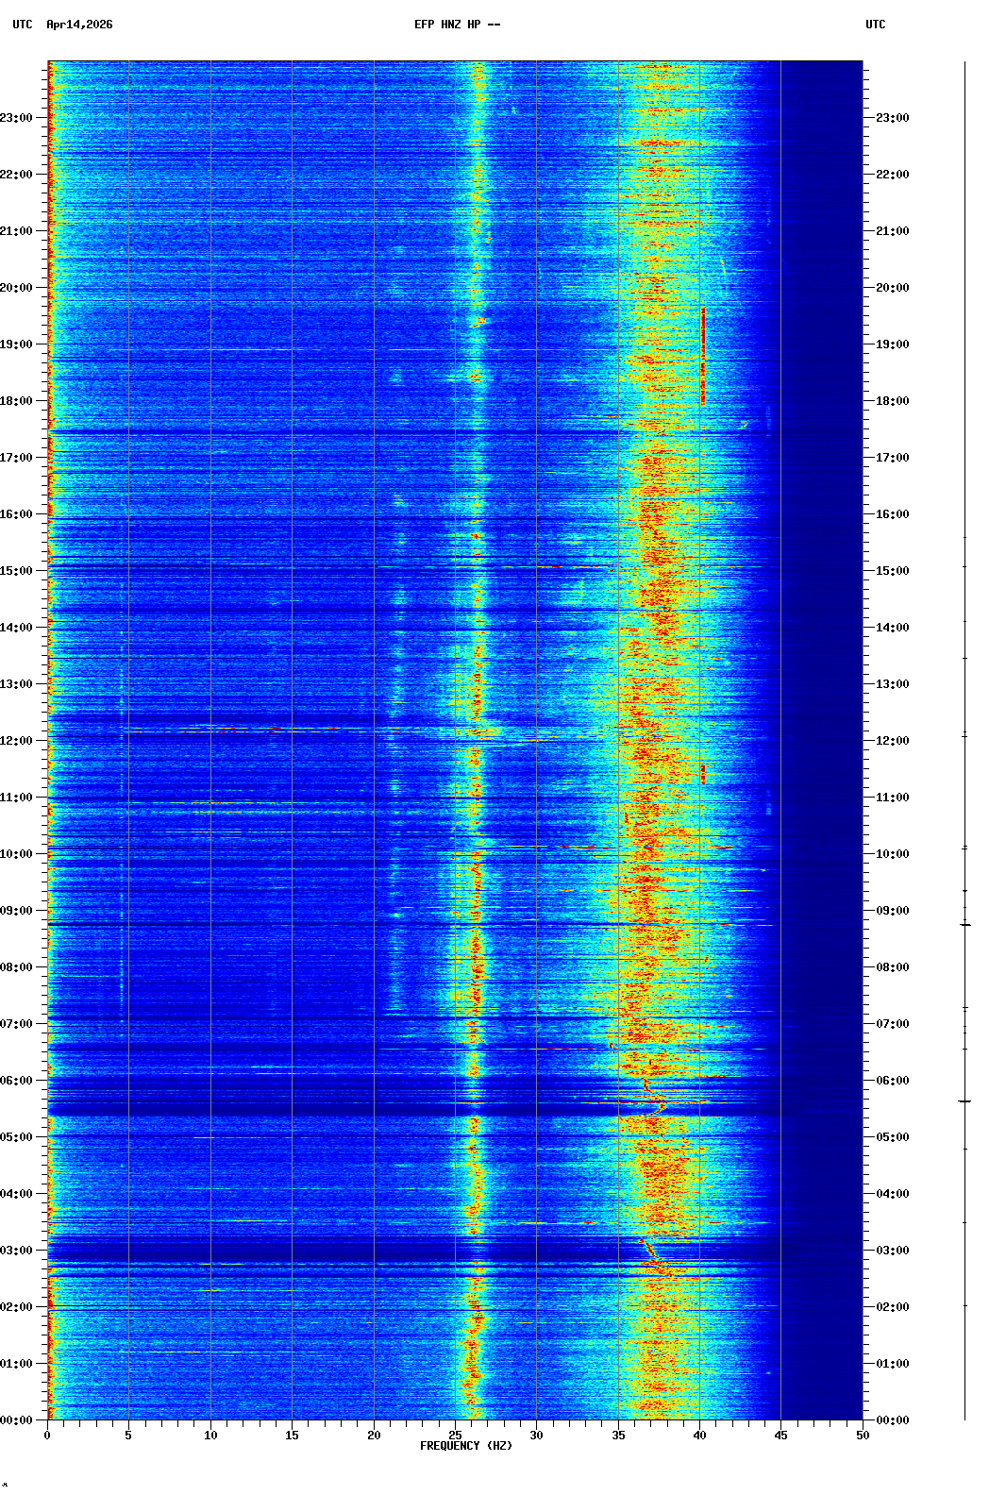Screen dimensions: 1006x1495
Task: Click the UTC label at top right
Action: 875,25
